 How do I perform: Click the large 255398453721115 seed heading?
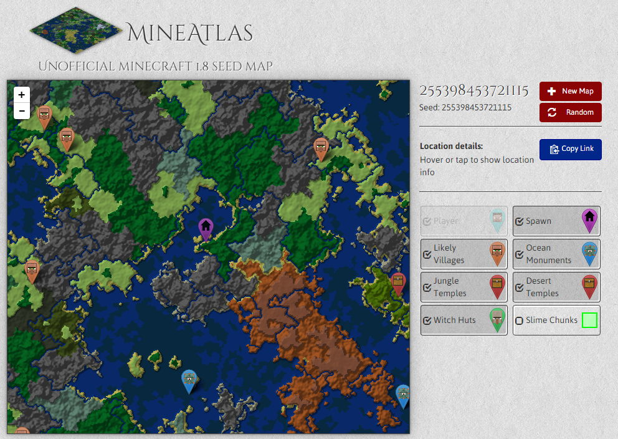tap(473, 91)
